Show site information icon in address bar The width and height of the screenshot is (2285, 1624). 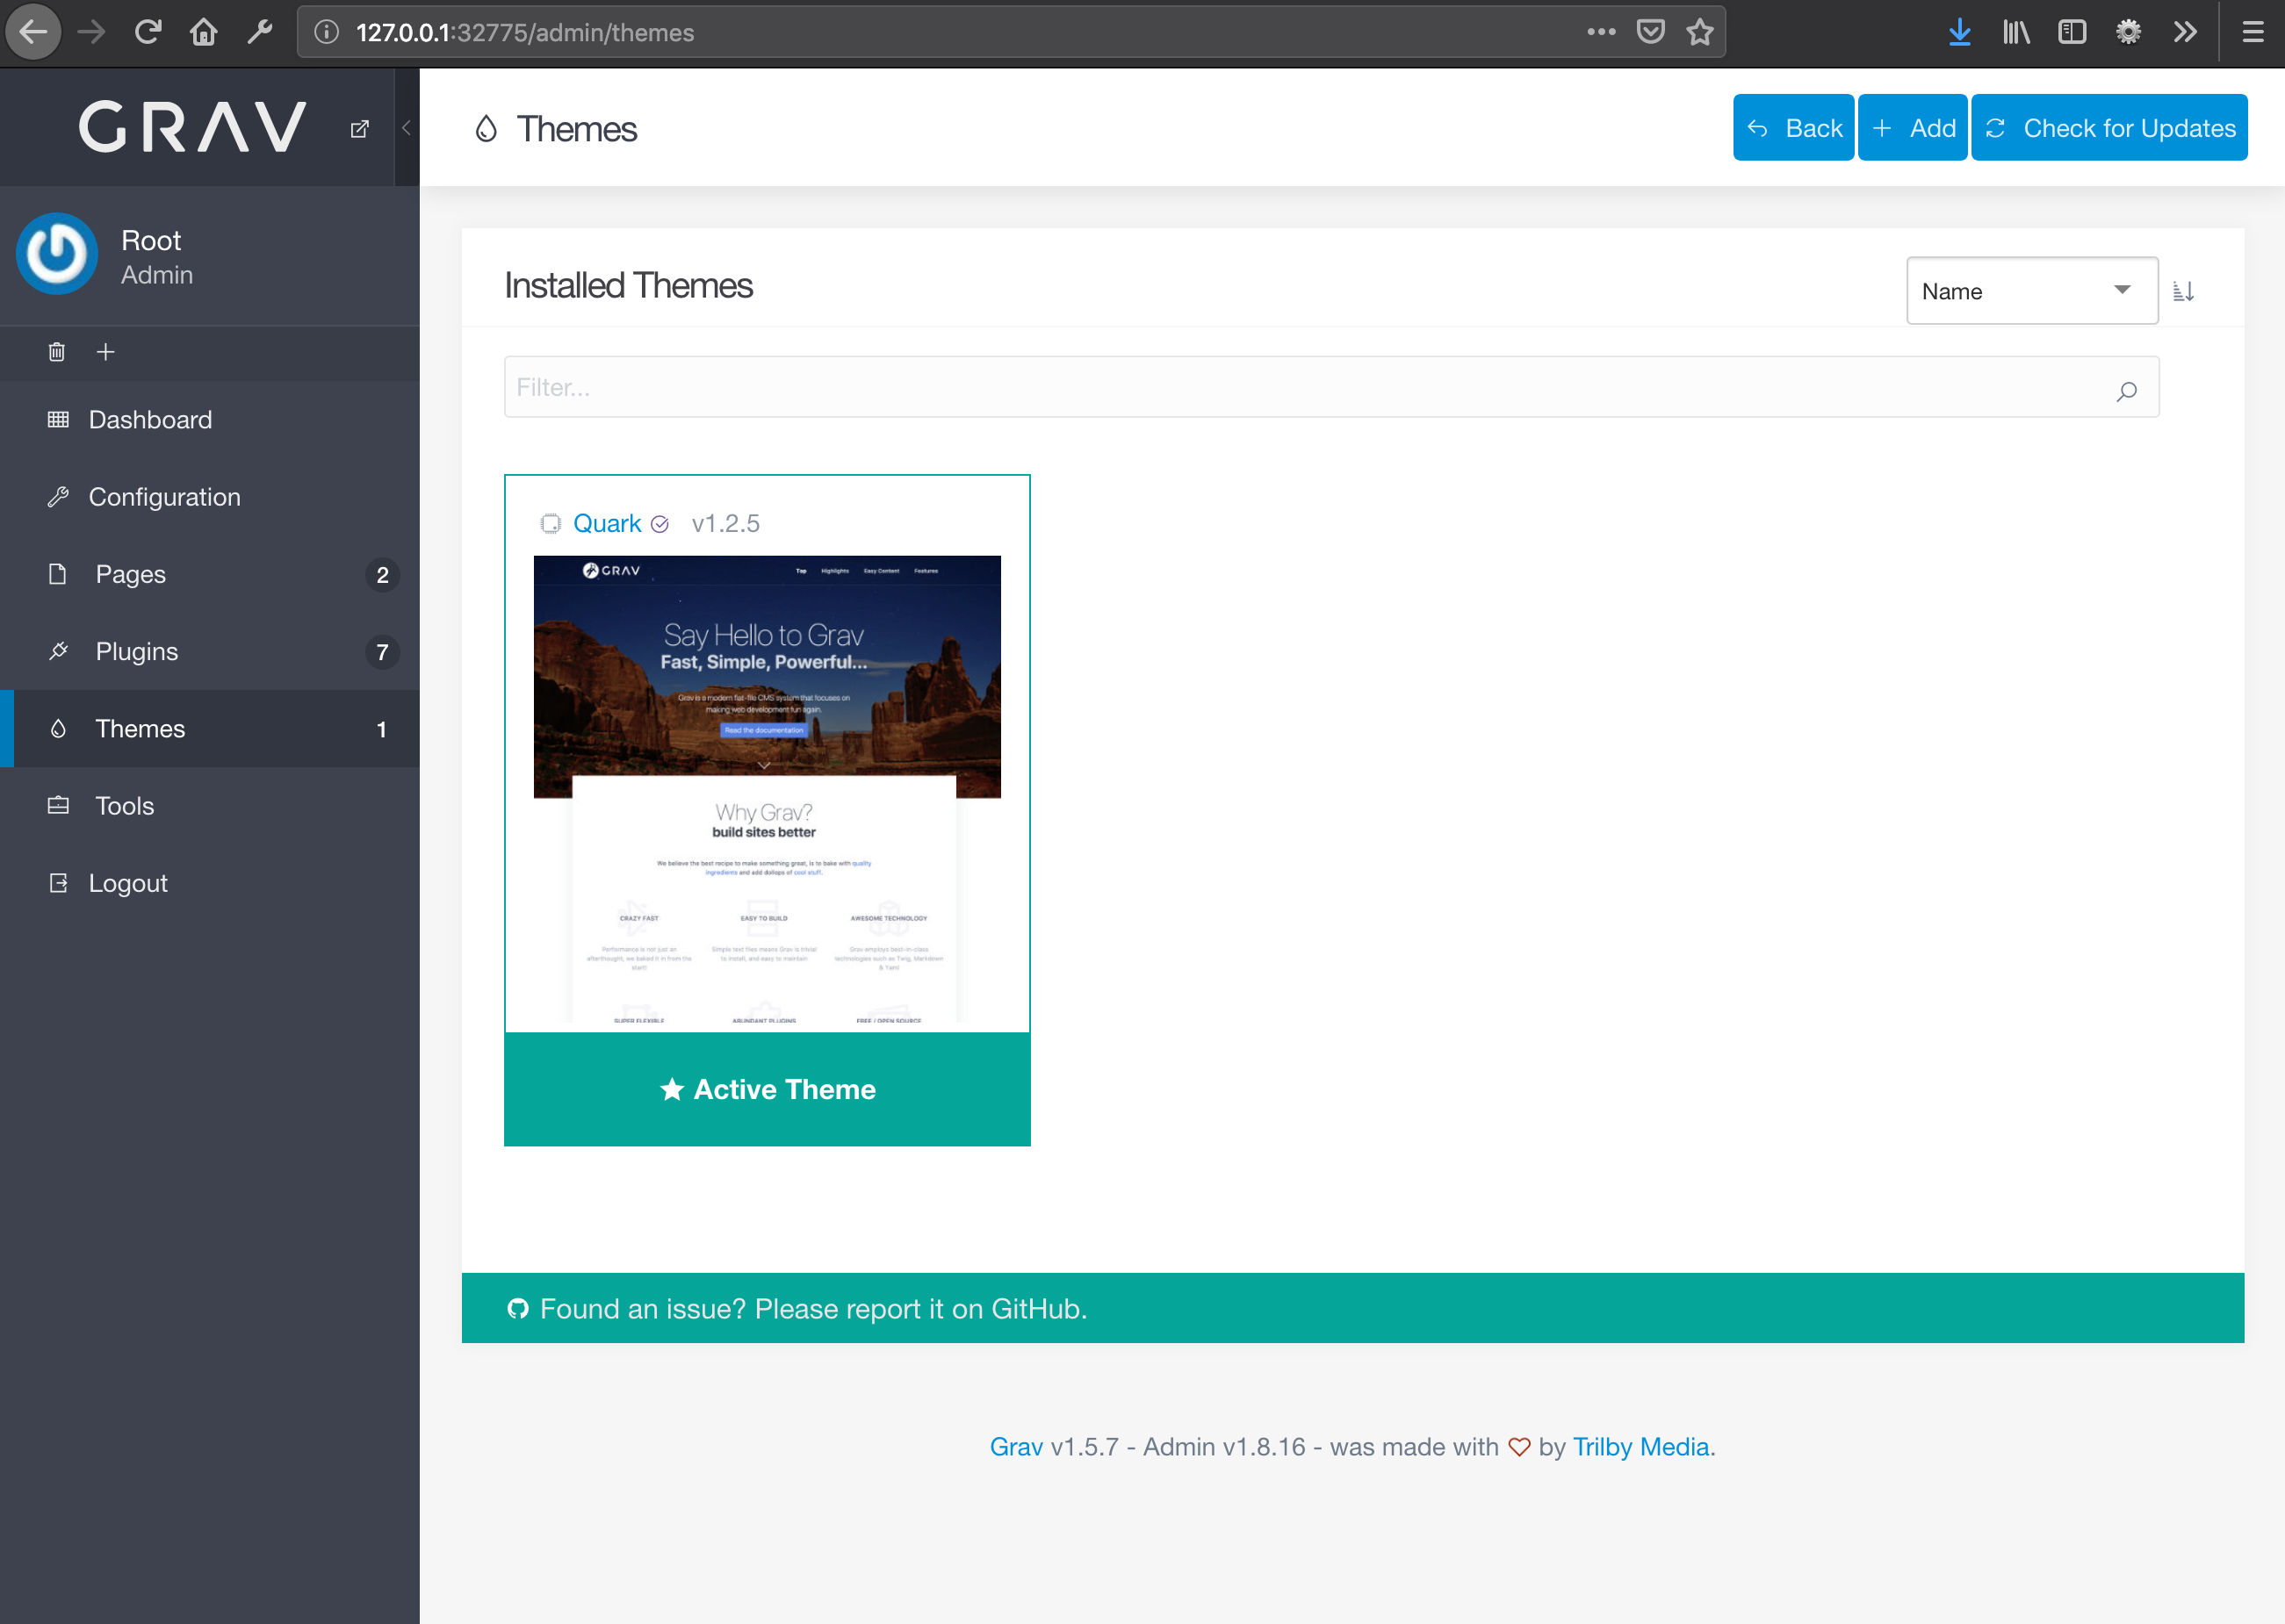[x=326, y=32]
